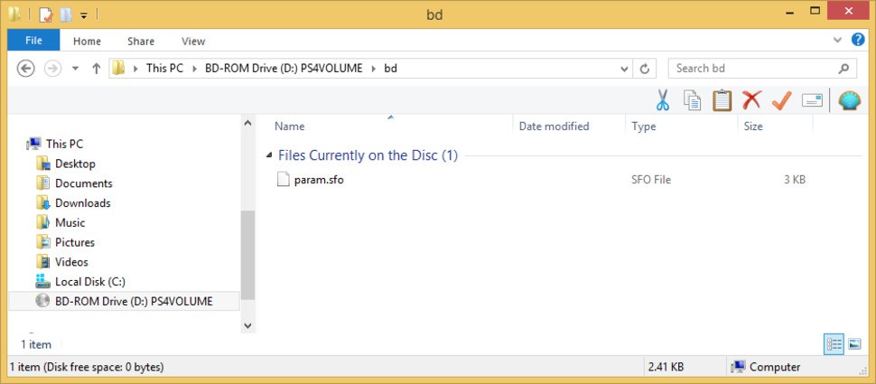Sort files by Date modified column
This screenshot has height=384, width=876.
tap(554, 126)
